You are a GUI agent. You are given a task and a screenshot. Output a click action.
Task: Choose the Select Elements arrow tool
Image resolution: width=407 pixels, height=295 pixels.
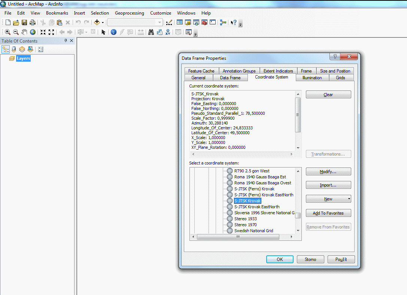pos(103,32)
